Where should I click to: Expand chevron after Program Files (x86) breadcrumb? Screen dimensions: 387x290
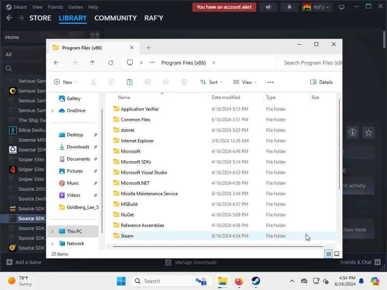(214, 63)
